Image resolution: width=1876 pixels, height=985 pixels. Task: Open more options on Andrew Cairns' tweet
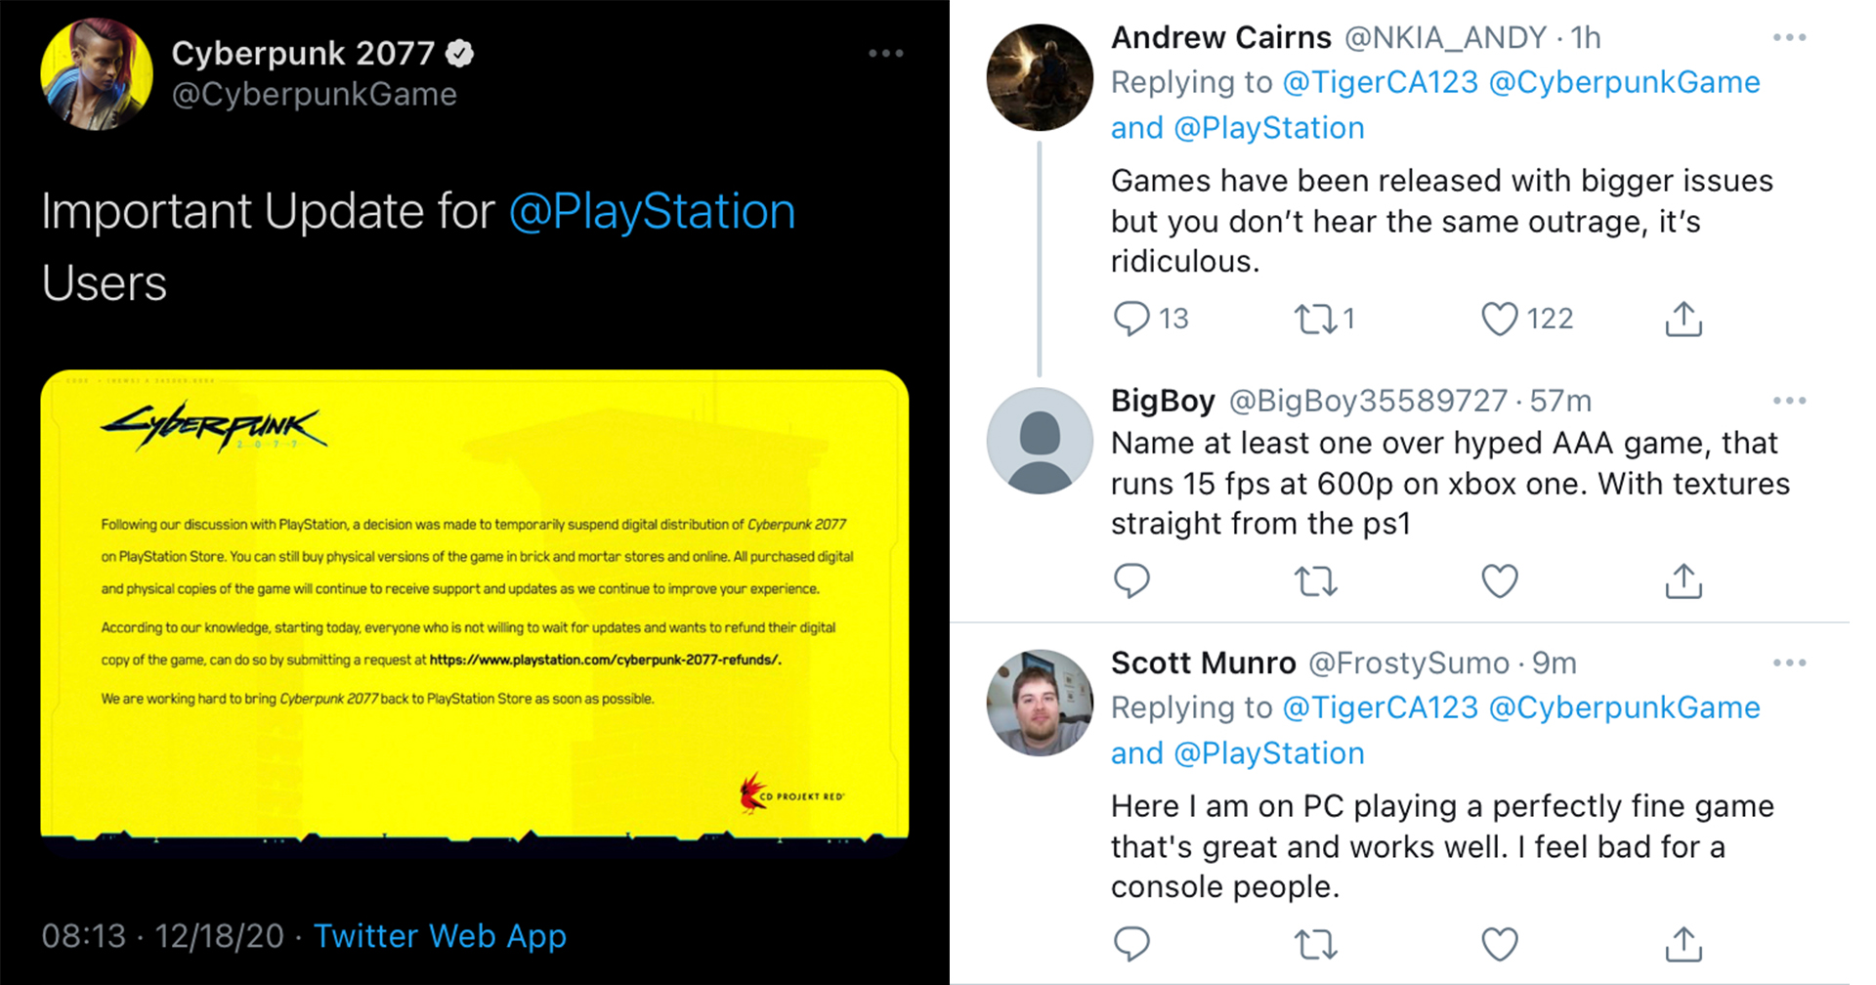tap(1789, 38)
